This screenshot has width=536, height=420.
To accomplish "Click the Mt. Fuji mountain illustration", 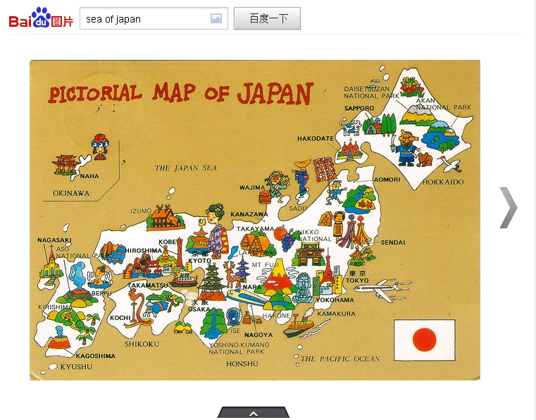I will pyautogui.click(x=279, y=277).
